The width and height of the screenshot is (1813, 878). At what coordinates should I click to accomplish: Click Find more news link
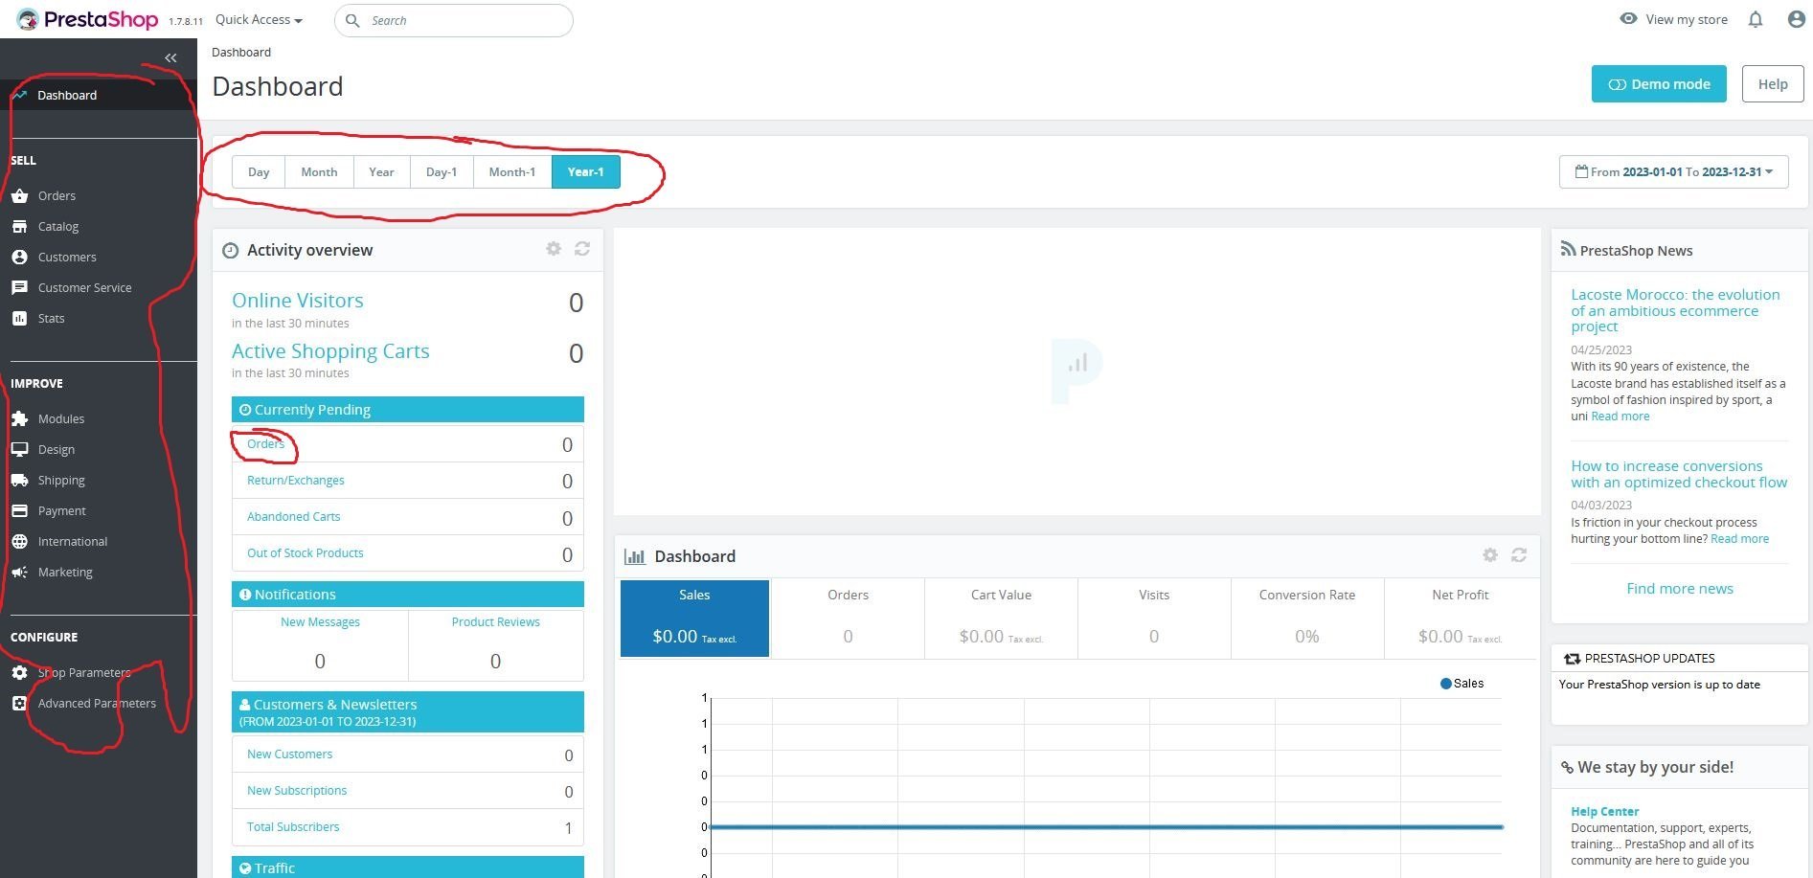coord(1680,589)
